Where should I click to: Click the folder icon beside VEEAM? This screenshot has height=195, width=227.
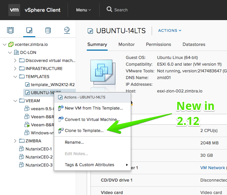(x=22, y=101)
